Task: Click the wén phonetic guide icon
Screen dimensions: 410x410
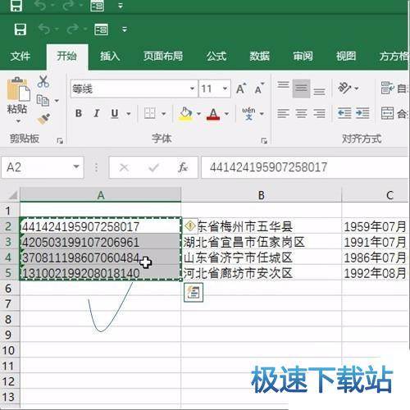Action: click(x=248, y=113)
